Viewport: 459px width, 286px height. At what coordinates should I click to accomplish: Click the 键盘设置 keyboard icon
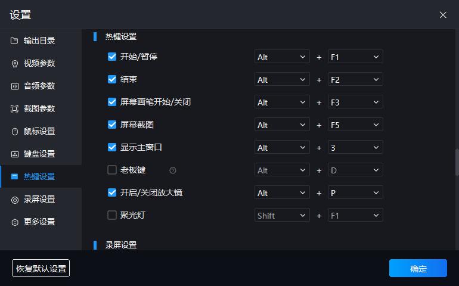click(x=15, y=154)
